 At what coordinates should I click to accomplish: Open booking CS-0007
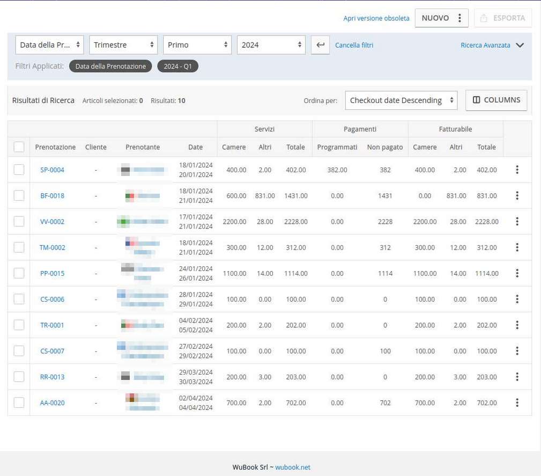click(x=52, y=351)
